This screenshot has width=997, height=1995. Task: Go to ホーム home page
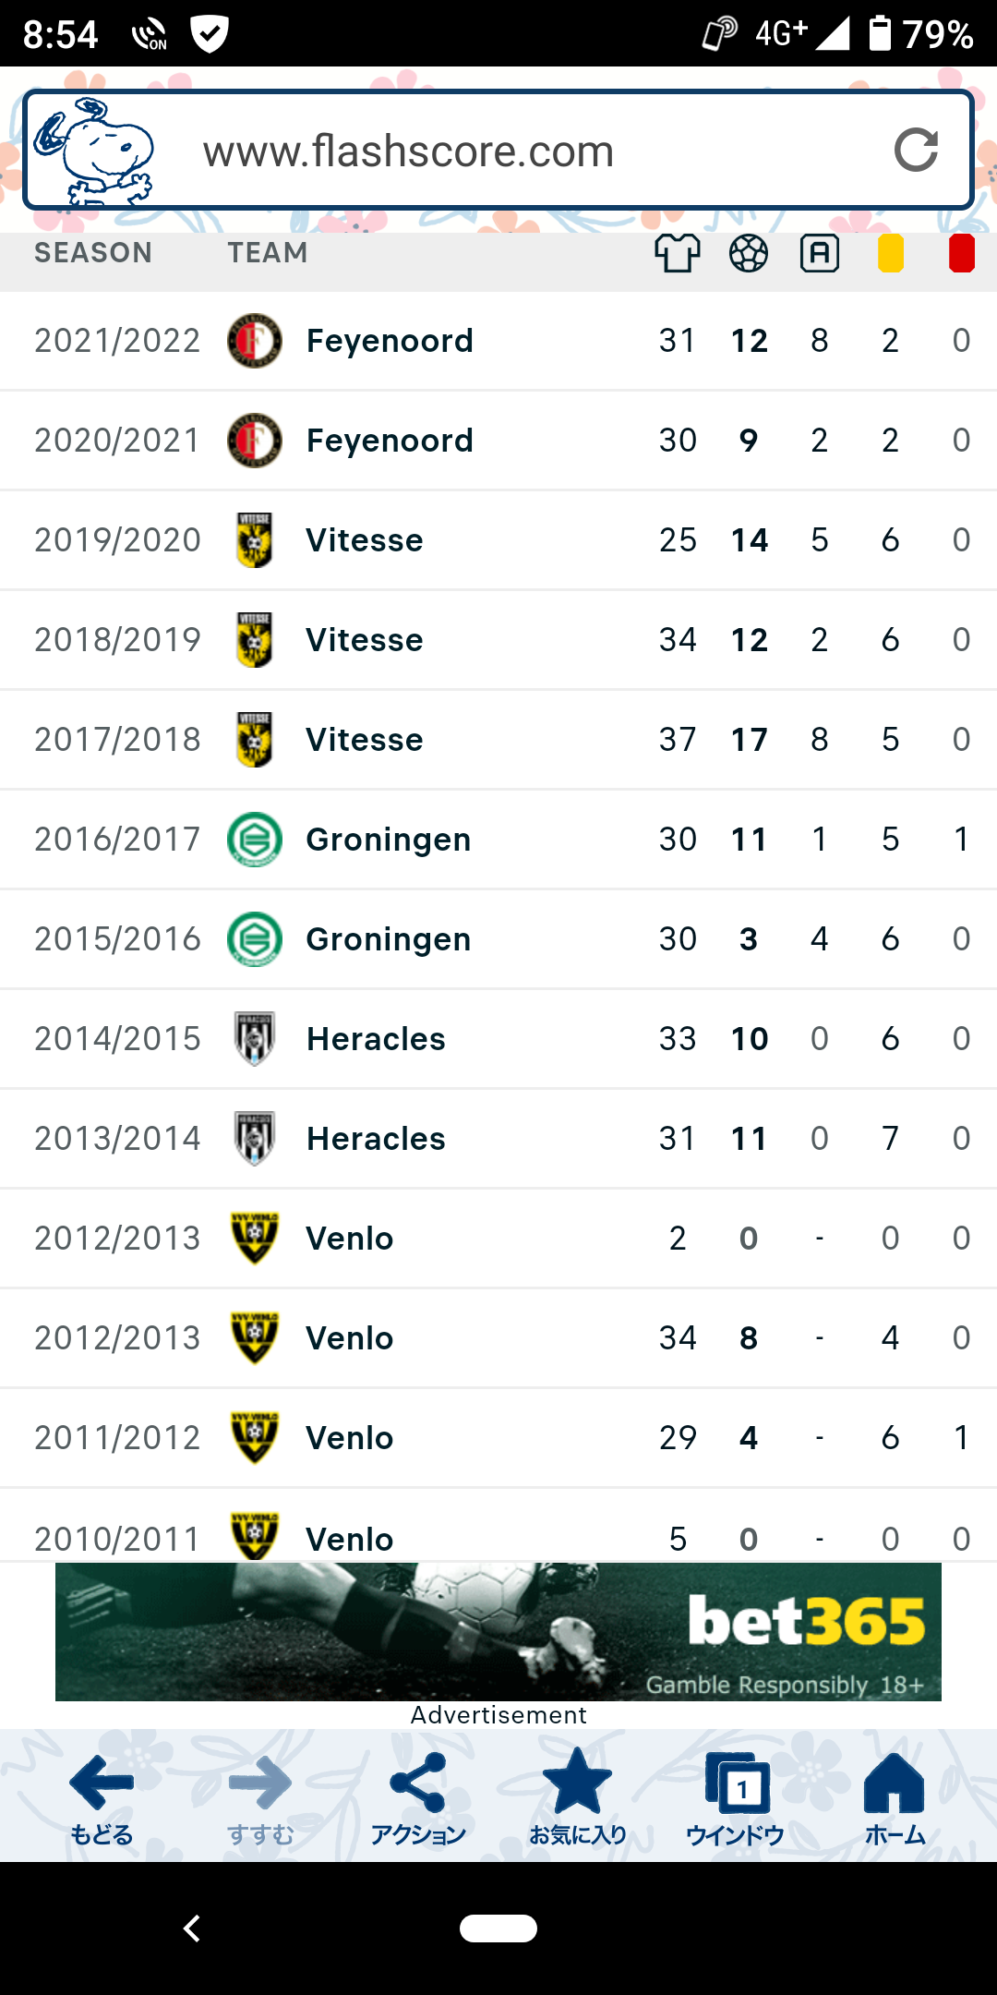894,1798
